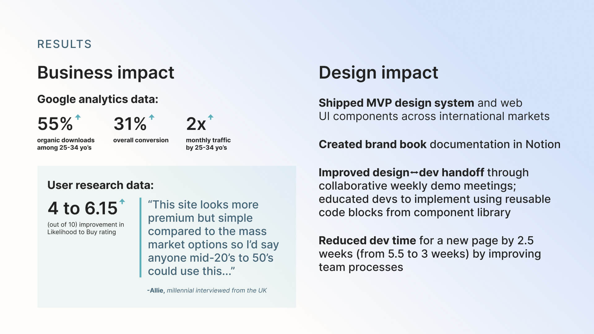This screenshot has height=334, width=594.
Task: Click the up arrow beside 55%
Action: [x=78, y=117]
